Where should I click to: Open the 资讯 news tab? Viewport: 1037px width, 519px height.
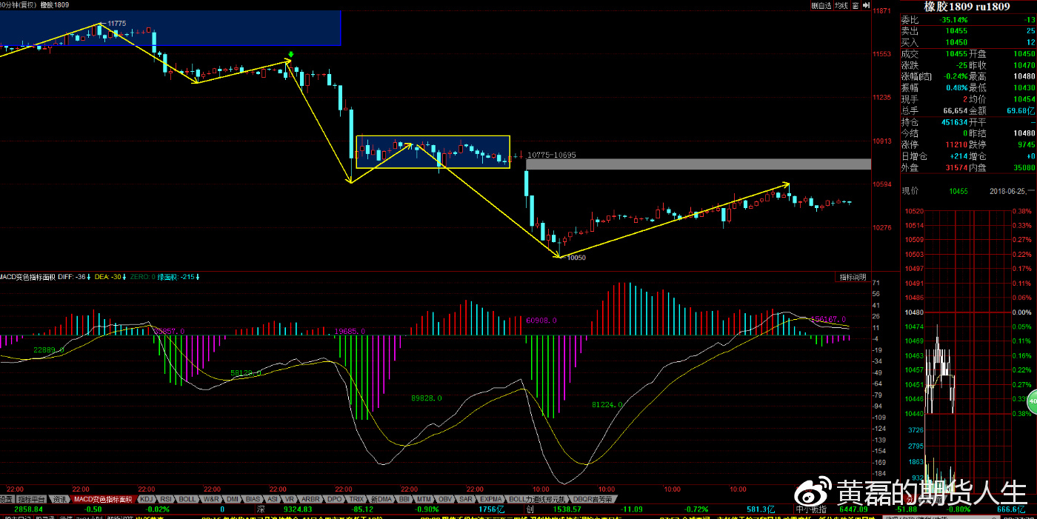(59, 499)
